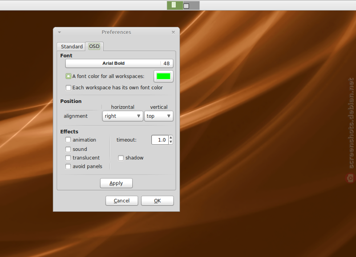This screenshot has width=356, height=257.
Task: Select the OSD tab
Action: 94,46
